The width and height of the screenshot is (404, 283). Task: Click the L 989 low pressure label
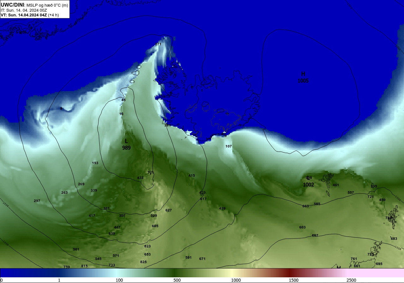point(126,144)
